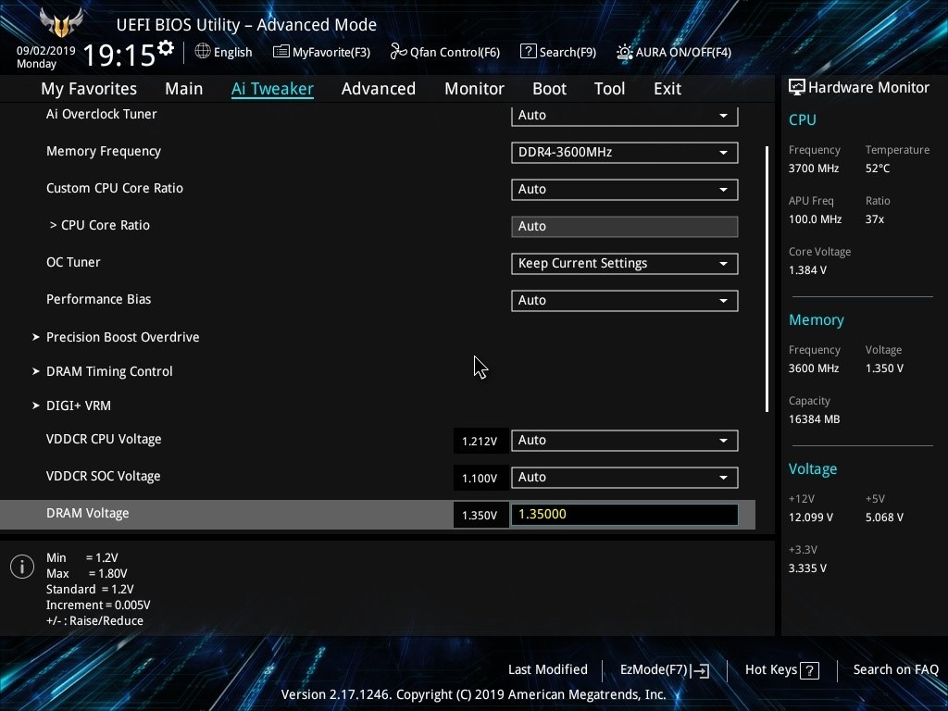
Task: Open the OC Tuner dropdown
Action: coord(625,264)
